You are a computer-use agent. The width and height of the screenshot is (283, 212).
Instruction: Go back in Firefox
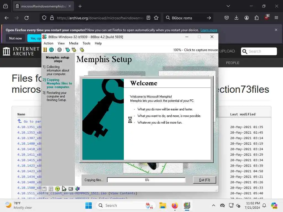click(7, 18)
